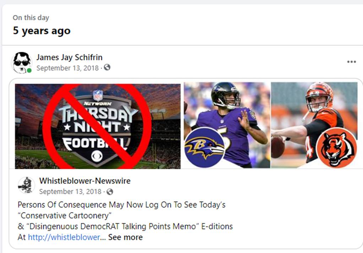This screenshot has height=253, width=363.
Task: Click the "5 years ago" heading
Action: click(42, 31)
